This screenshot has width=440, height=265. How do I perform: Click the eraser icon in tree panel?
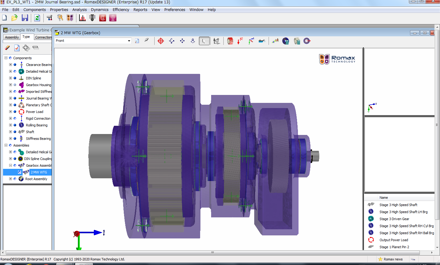coord(8,48)
